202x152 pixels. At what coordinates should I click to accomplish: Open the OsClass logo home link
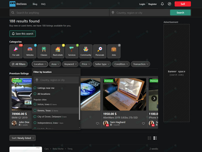[18, 4]
